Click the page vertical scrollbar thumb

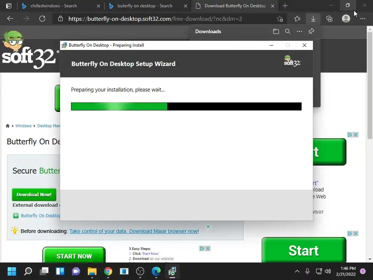tap(370, 85)
